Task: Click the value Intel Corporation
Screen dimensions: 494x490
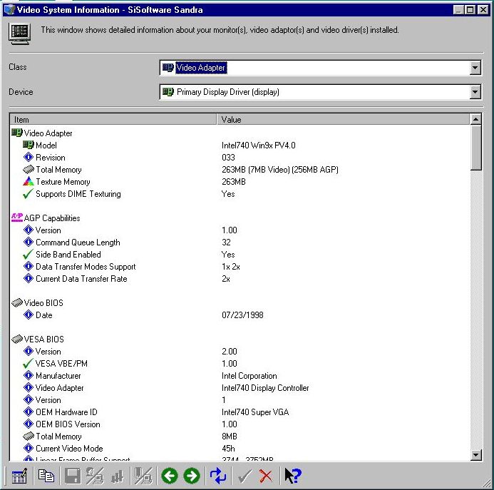Action: coord(249,376)
